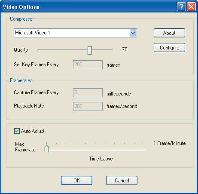Click the Compressor group label

point(22,19)
